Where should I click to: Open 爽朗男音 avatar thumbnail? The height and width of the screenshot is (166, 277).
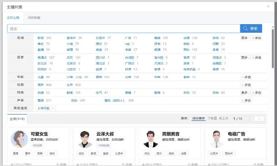tap(151, 139)
